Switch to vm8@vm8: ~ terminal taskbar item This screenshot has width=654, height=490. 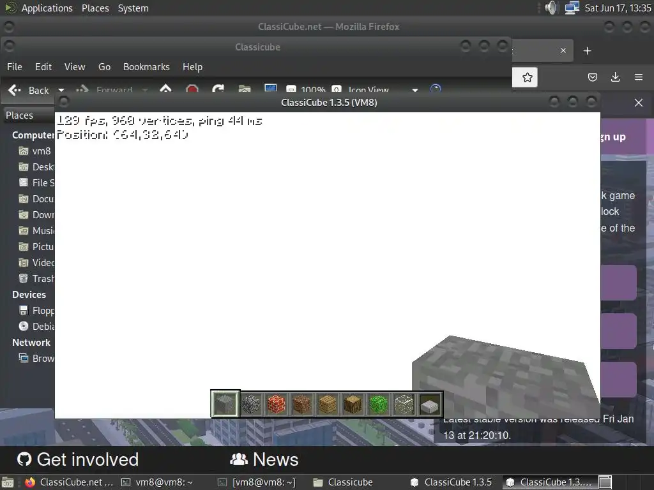coord(157,482)
